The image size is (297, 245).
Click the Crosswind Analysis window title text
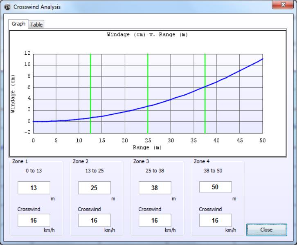click(37, 7)
